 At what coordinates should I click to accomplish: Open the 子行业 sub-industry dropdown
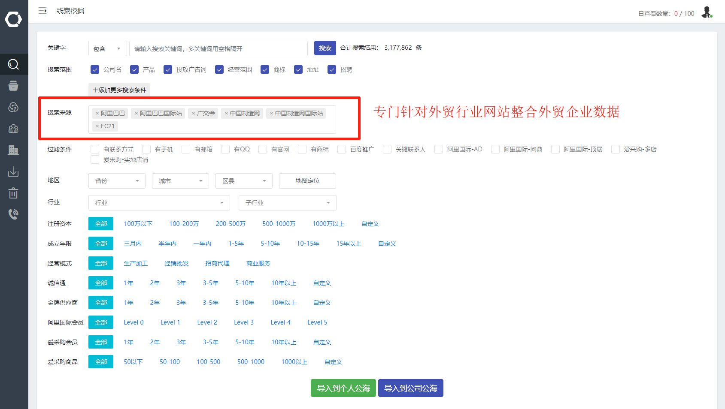tap(288, 203)
